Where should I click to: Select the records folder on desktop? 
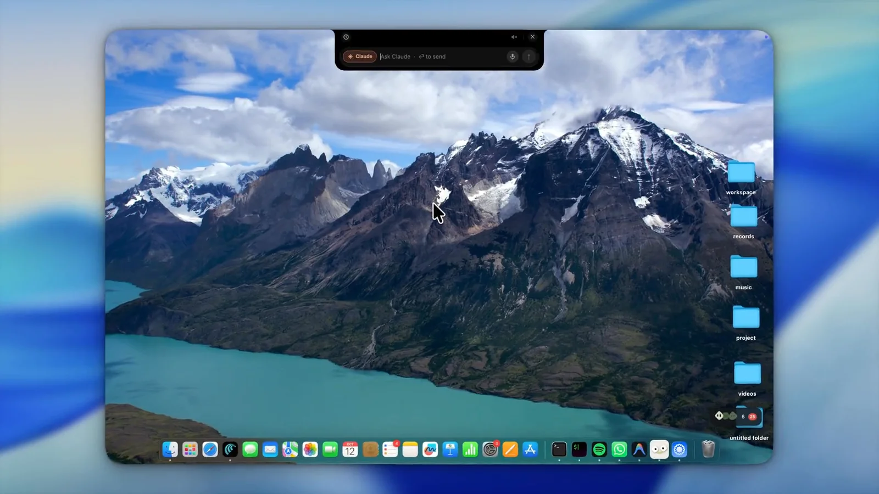[x=744, y=216]
